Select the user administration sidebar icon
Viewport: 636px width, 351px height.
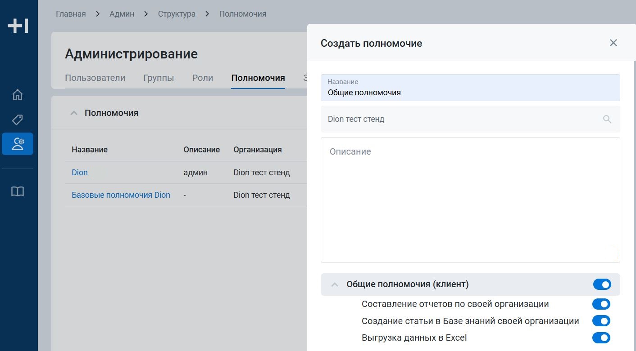[18, 144]
